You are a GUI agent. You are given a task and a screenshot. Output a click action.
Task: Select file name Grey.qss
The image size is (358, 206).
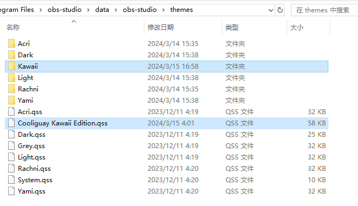tap(31, 145)
